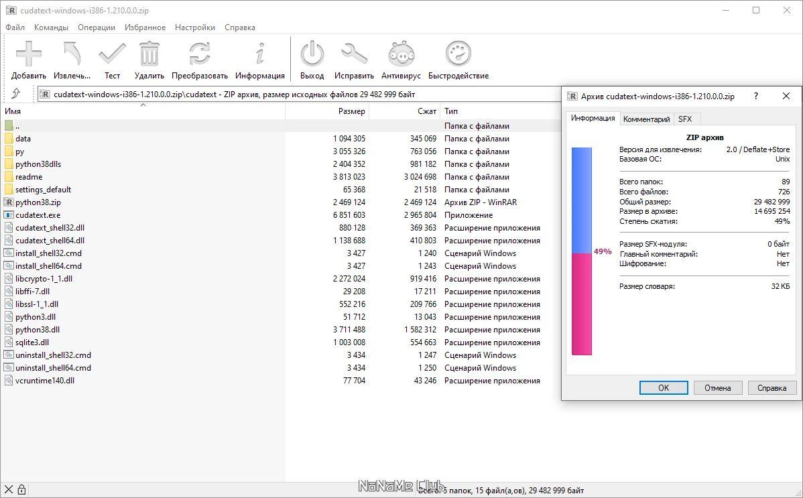This screenshot has width=803, height=498.
Task: Open the Справка menu
Action: pos(240,27)
